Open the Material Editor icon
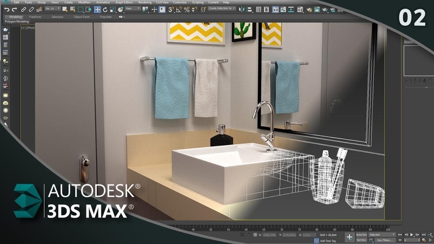Screen dimensions: 434x244 (300, 10)
